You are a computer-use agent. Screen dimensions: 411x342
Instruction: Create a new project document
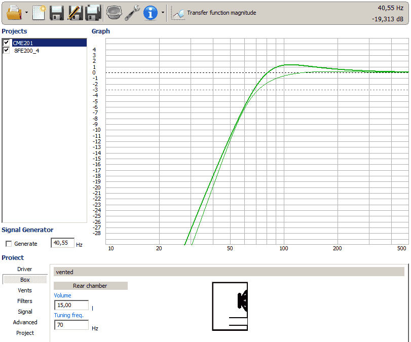tap(39, 13)
